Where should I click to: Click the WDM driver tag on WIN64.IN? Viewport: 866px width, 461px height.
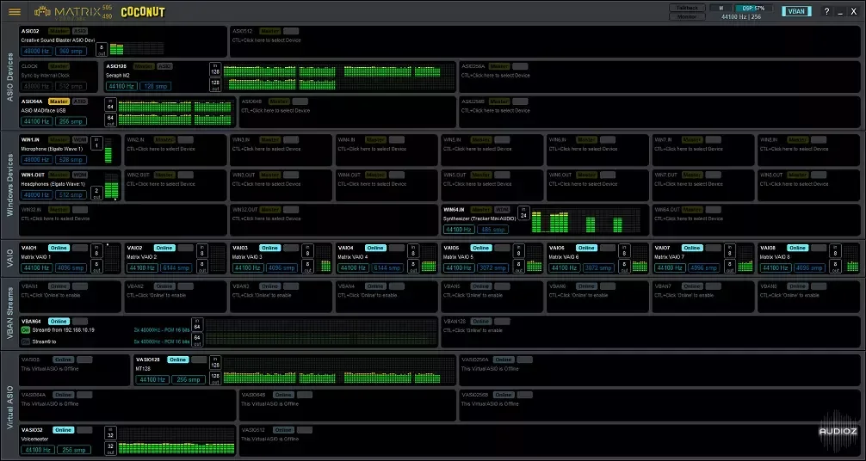coord(502,210)
